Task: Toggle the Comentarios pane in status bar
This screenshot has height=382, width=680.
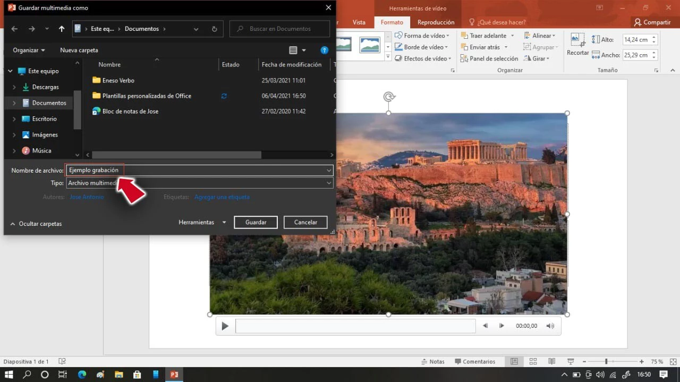Action: pyautogui.click(x=474, y=362)
